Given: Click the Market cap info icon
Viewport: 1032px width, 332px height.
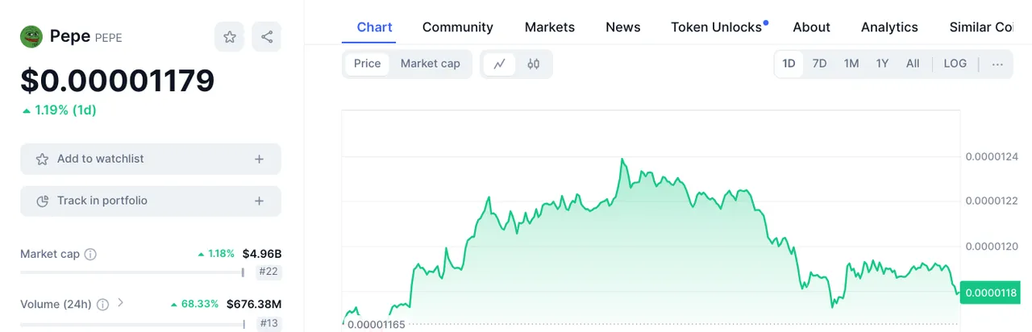Looking at the screenshot, I should [x=90, y=254].
